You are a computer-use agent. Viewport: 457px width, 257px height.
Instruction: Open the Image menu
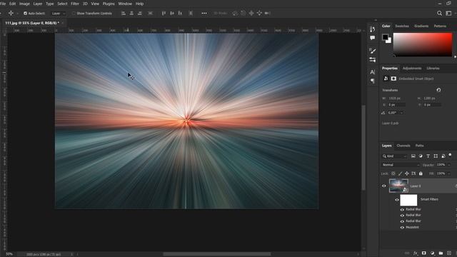[24, 4]
